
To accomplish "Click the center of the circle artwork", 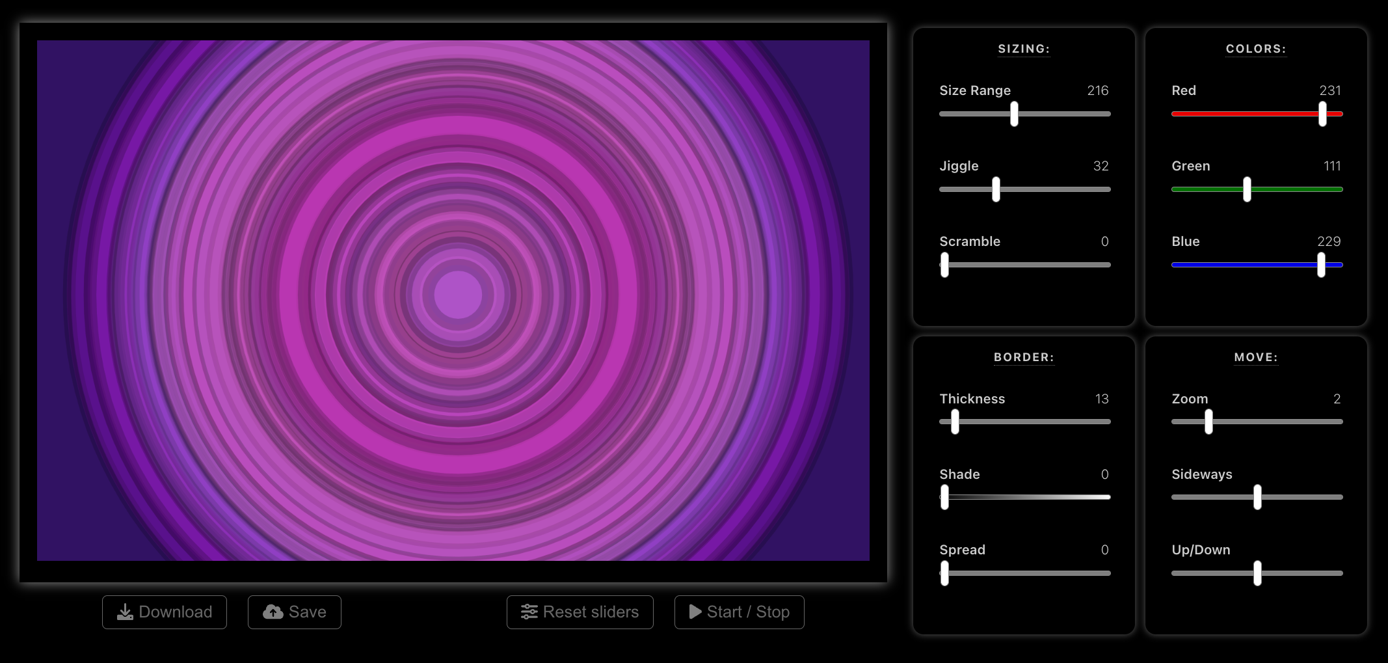I will click(458, 295).
